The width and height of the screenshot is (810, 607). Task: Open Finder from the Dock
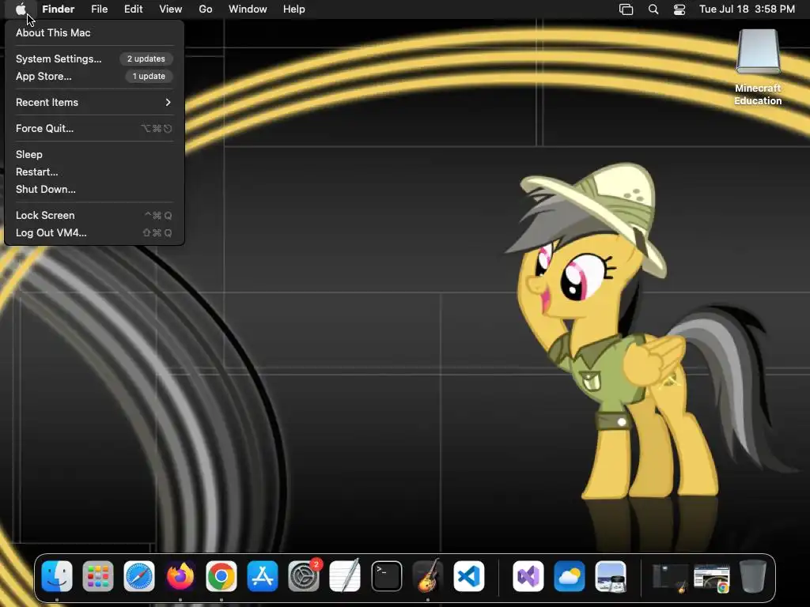click(57, 576)
